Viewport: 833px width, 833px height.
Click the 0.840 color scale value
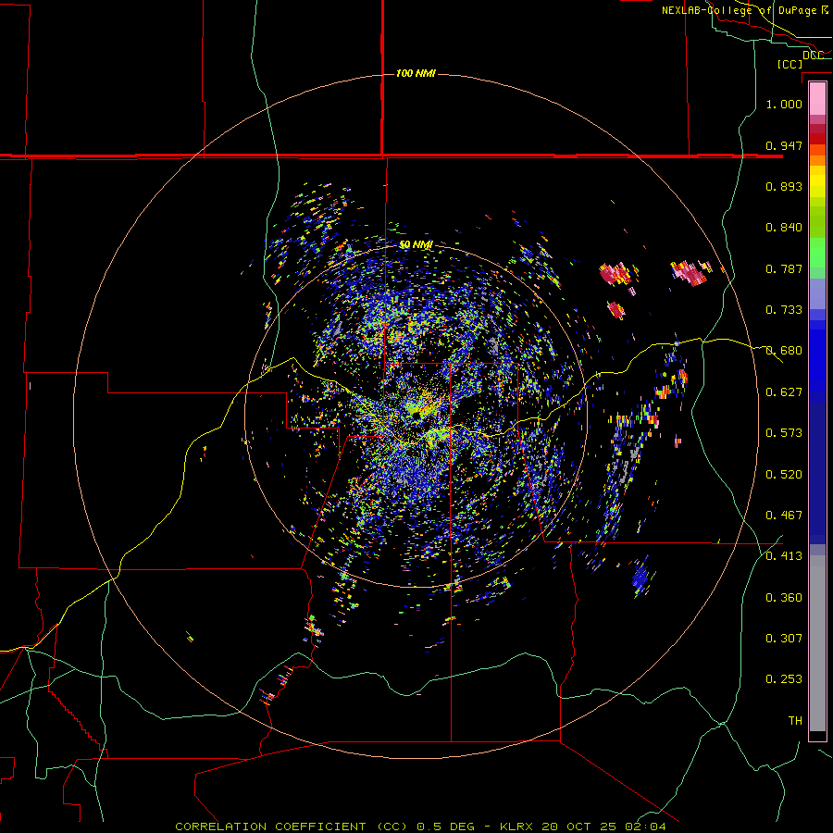[784, 228]
